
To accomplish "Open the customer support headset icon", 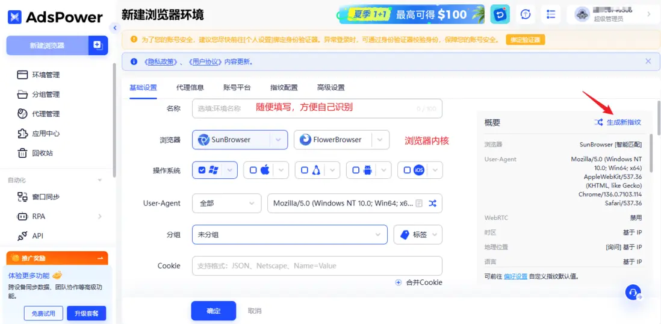I will pos(633,292).
